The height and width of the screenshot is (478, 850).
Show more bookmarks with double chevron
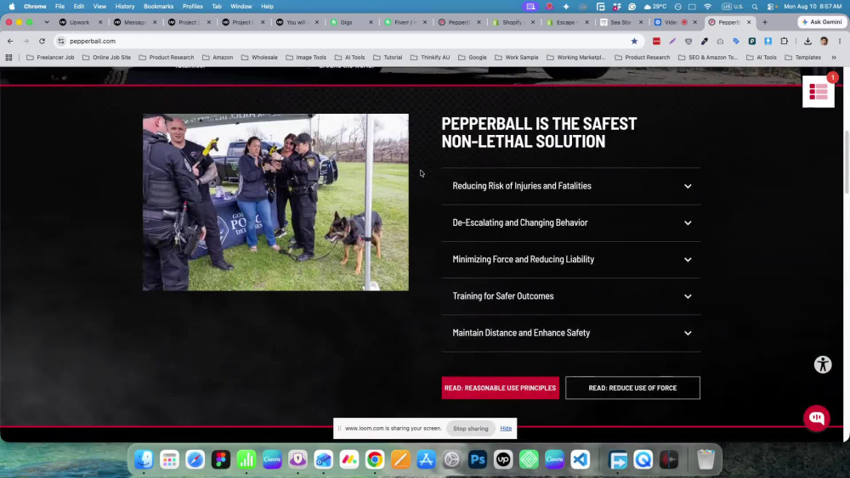tap(834, 58)
